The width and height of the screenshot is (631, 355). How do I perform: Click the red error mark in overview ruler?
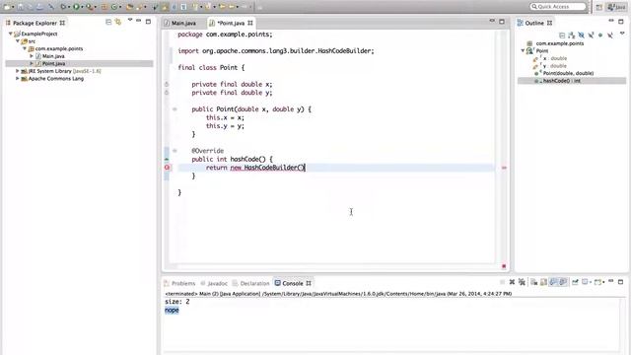504,168
